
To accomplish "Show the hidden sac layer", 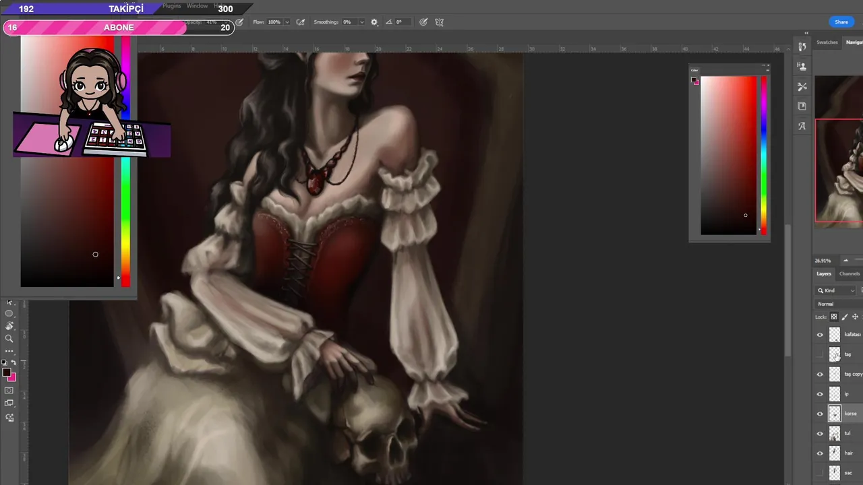I will (820, 473).
